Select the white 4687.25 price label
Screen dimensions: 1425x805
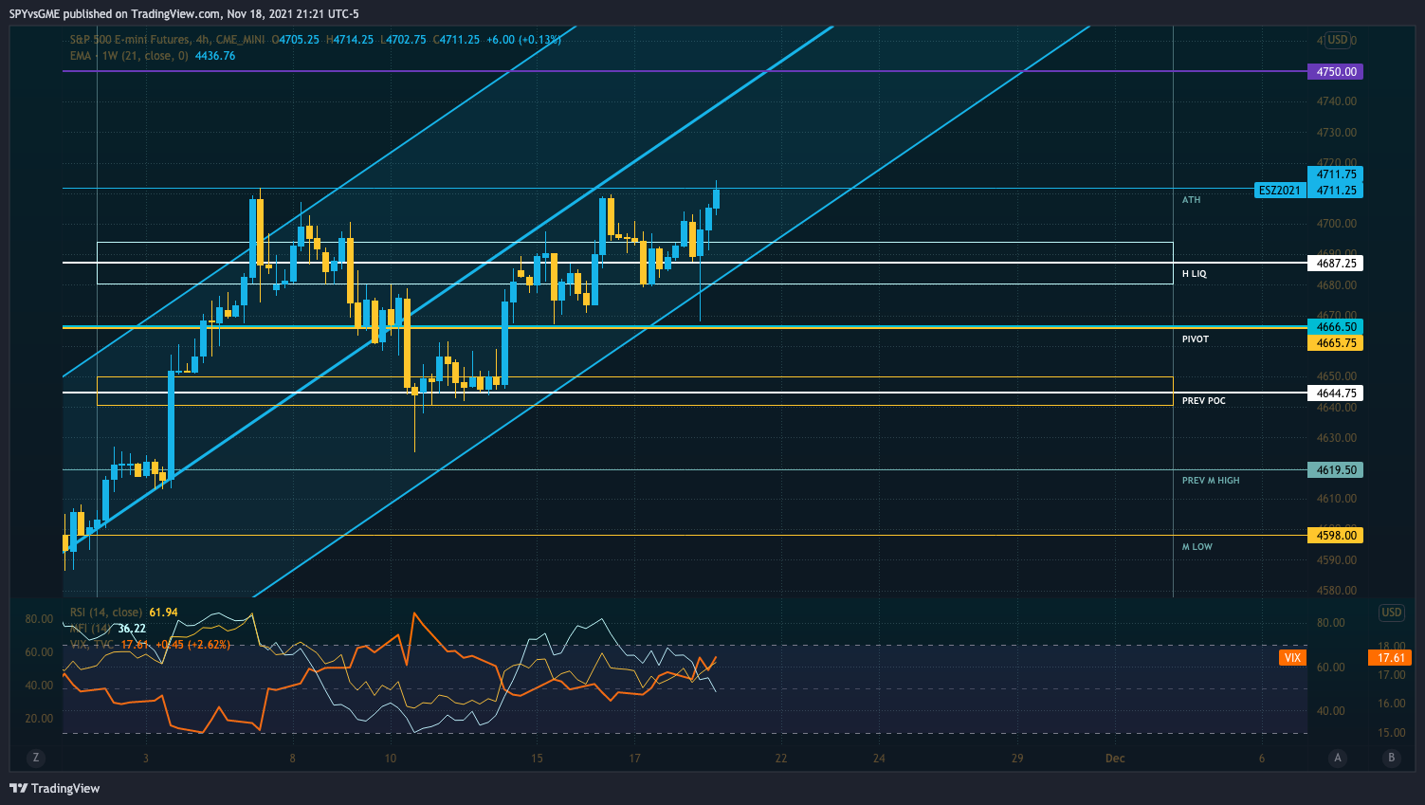tap(1336, 264)
